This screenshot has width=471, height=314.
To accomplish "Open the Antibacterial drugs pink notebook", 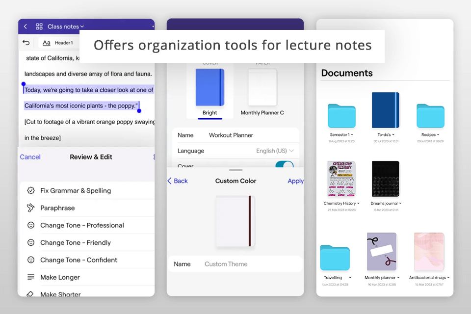I will 429,252.
